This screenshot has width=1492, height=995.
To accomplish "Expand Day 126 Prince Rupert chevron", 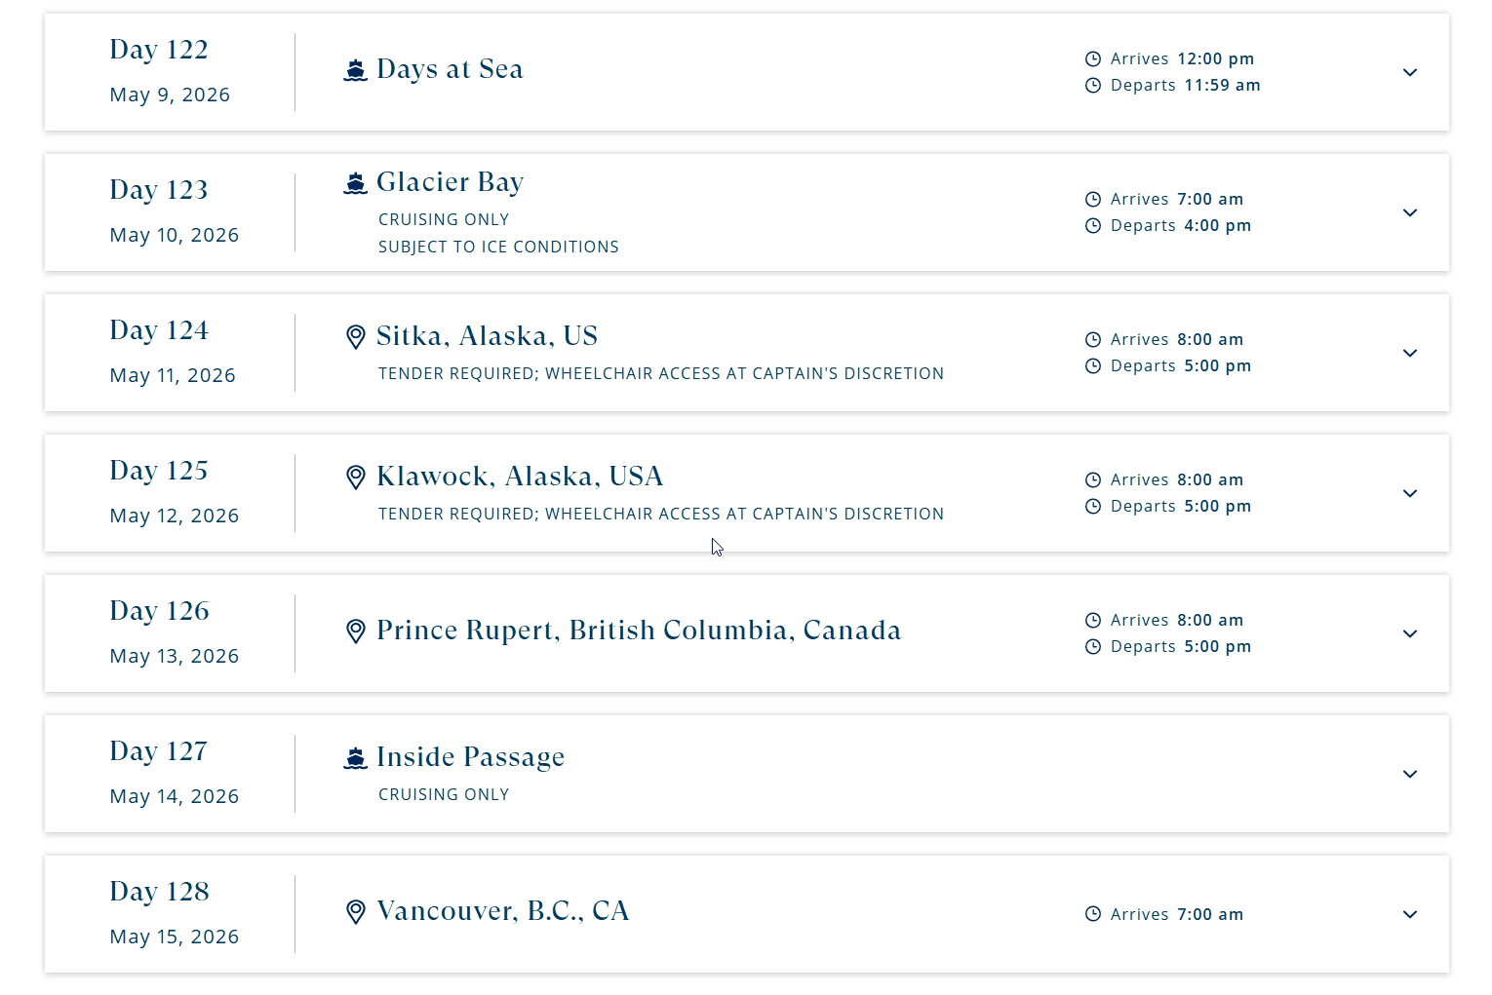I will [x=1410, y=633].
